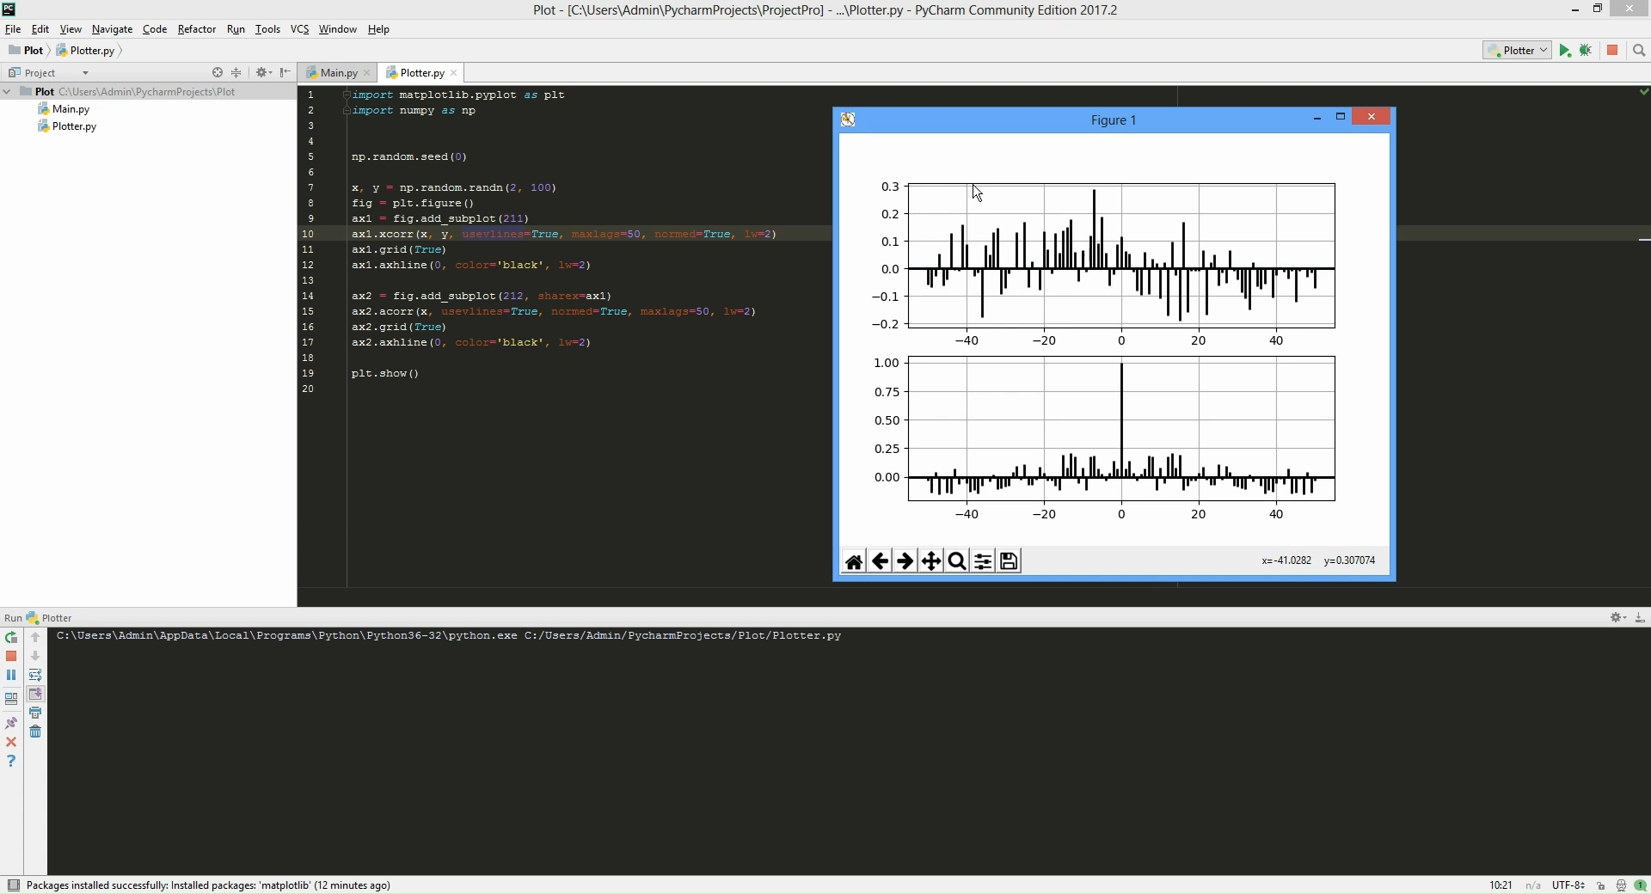Click the VCS menu
Image resolution: width=1651 pixels, height=894 pixels.
click(x=299, y=29)
